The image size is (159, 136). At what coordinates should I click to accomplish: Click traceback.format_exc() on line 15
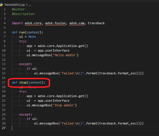click(x=120, y=73)
